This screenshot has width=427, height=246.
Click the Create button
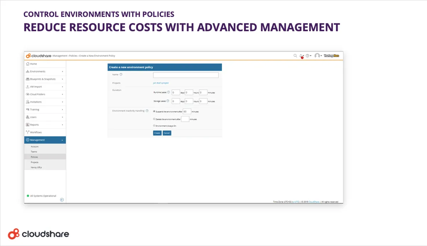pos(157,133)
